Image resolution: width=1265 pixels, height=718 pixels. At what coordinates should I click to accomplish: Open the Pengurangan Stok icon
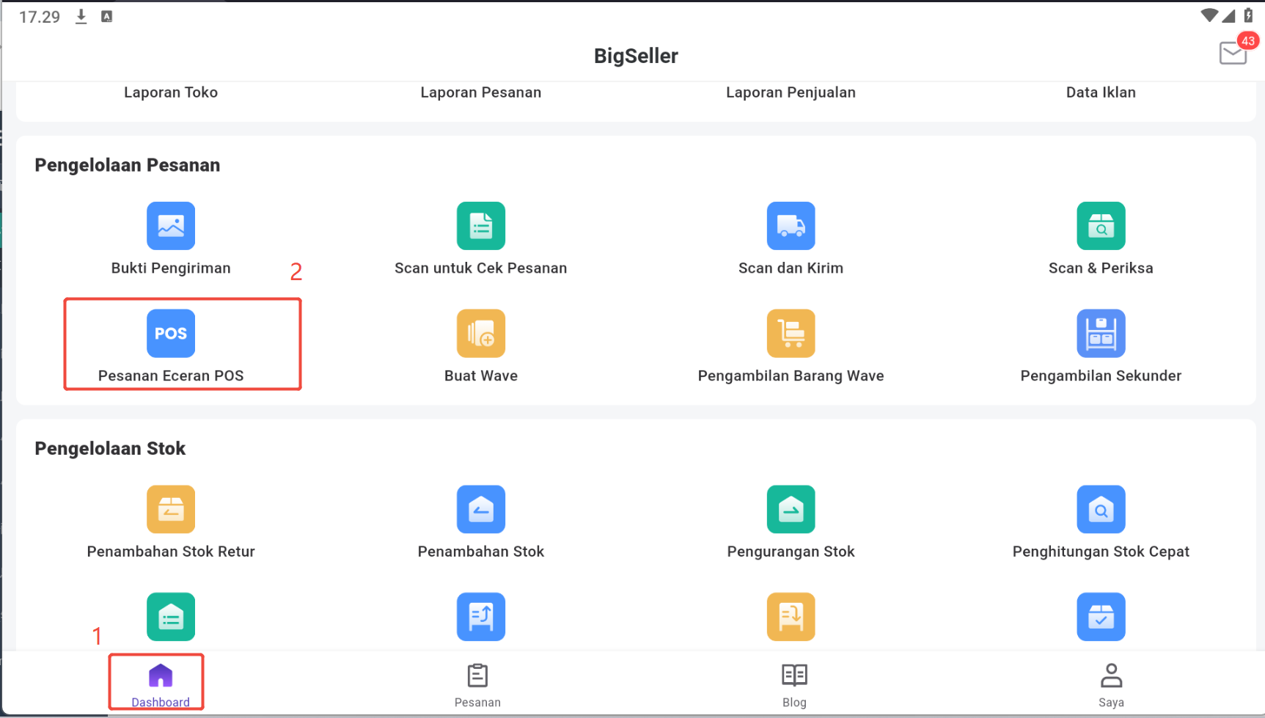coord(791,510)
